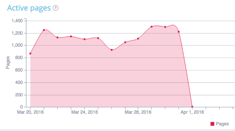Click the help question mark icon
This screenshot has height=131, width=235.
click(x=56, y=8)
